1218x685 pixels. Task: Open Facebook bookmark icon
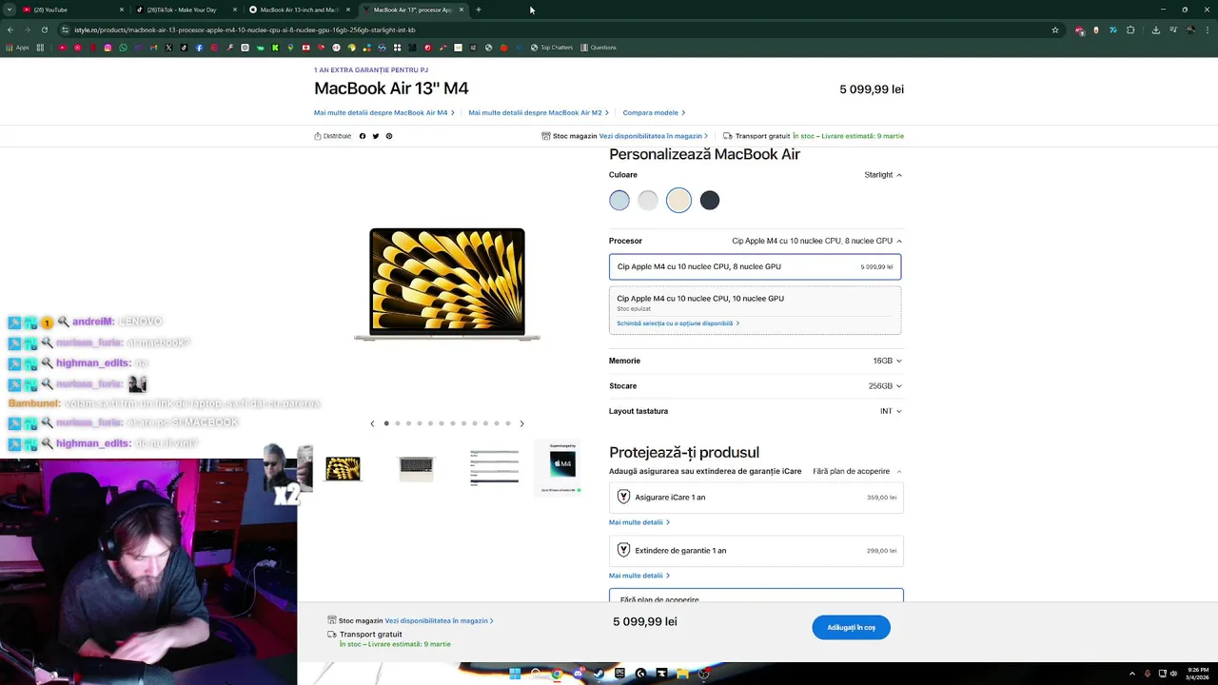[x=199, y=48]
